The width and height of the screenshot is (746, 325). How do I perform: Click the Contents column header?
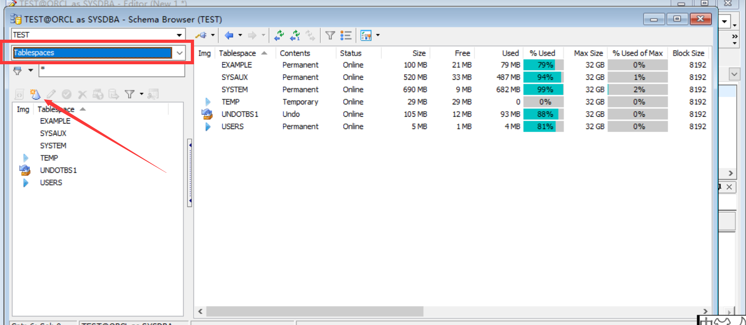click(294, 53)
